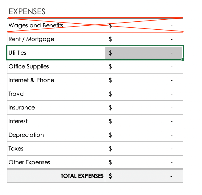
Task: Click the highlighted Utilities amount cell
Action: (144, 53)
